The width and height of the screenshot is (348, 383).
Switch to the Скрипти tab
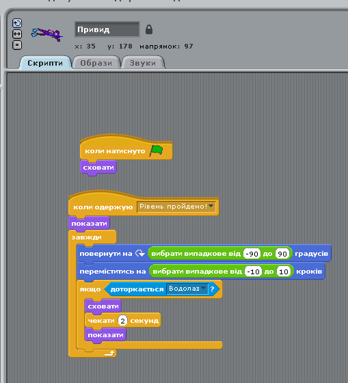(x=45, y=63)
